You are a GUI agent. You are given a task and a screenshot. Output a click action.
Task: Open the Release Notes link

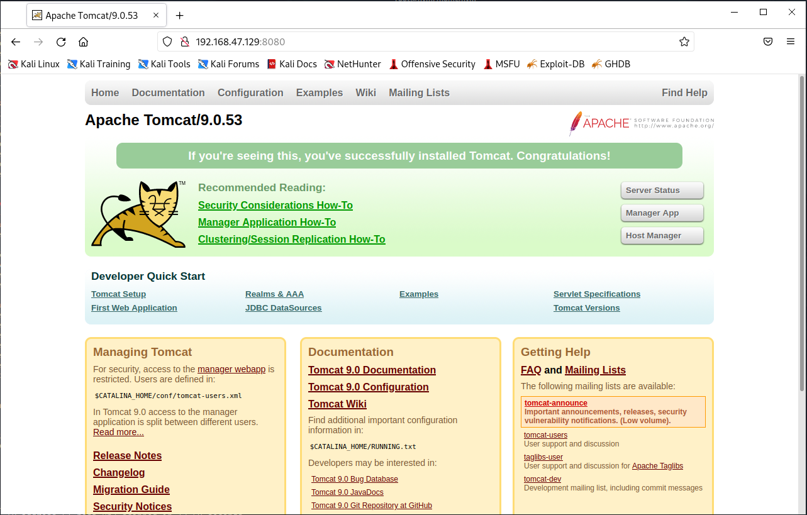127,456
